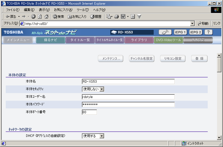
Task: Open the ヘルプ menu
Action: (x=99, y=10)
